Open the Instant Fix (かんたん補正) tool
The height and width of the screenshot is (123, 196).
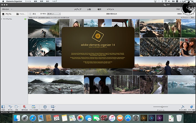tap(183, 107)
